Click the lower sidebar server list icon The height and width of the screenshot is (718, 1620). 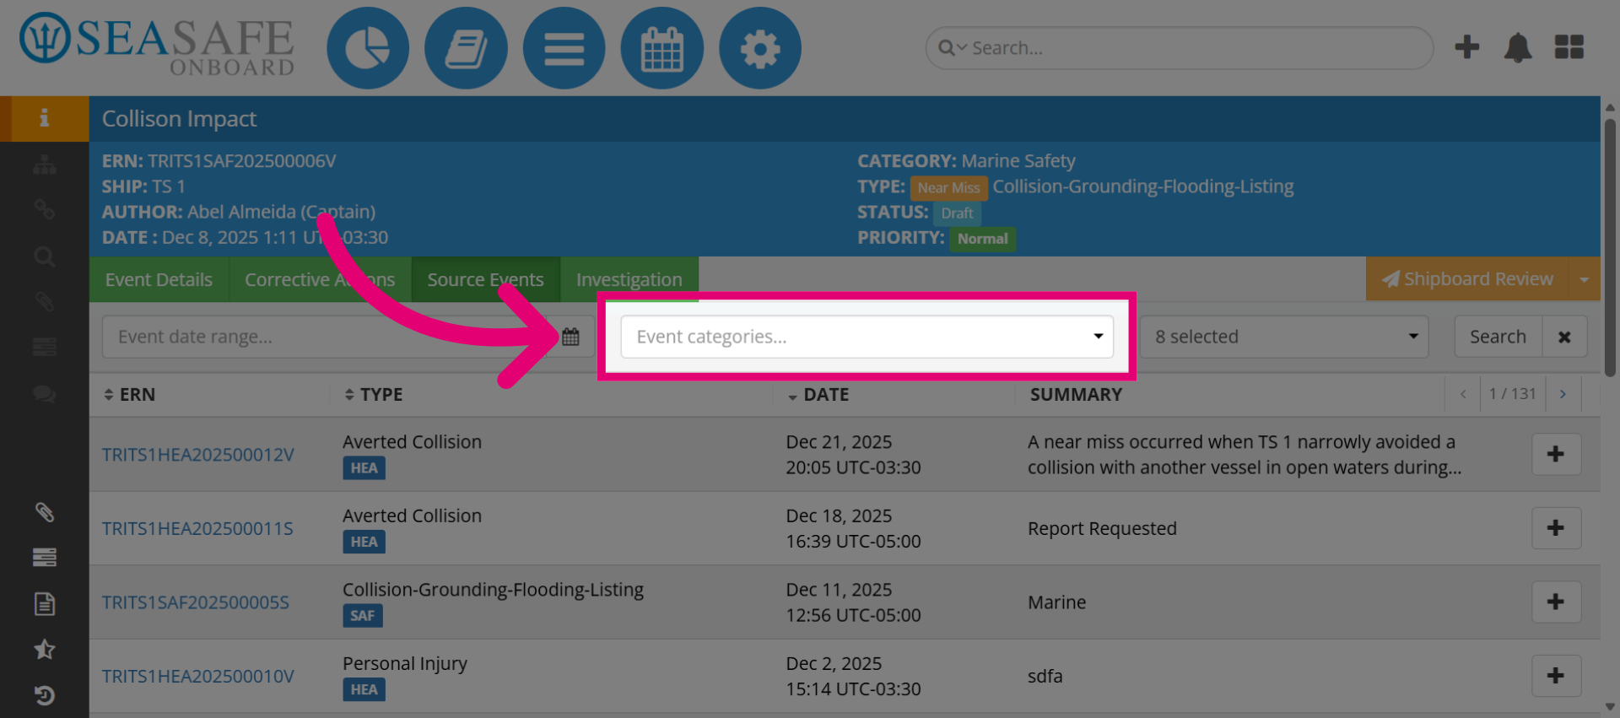pyautogui.click(x=44, y=557)
